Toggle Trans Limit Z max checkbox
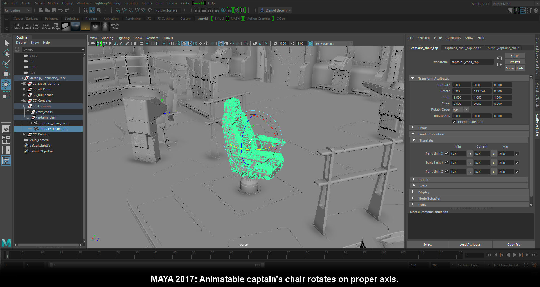 coord(517,172)
